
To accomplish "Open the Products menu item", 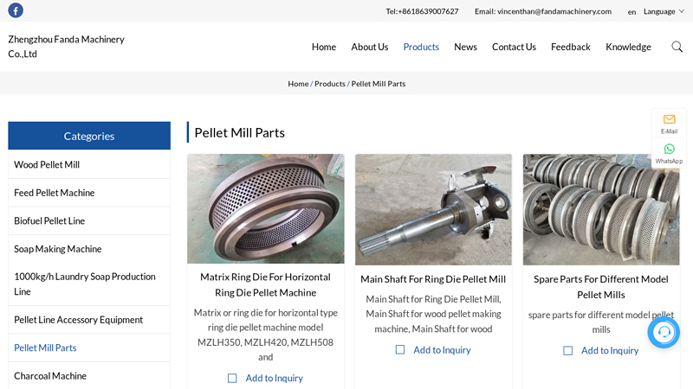I will pyautogui.click(x=421, y=47).
